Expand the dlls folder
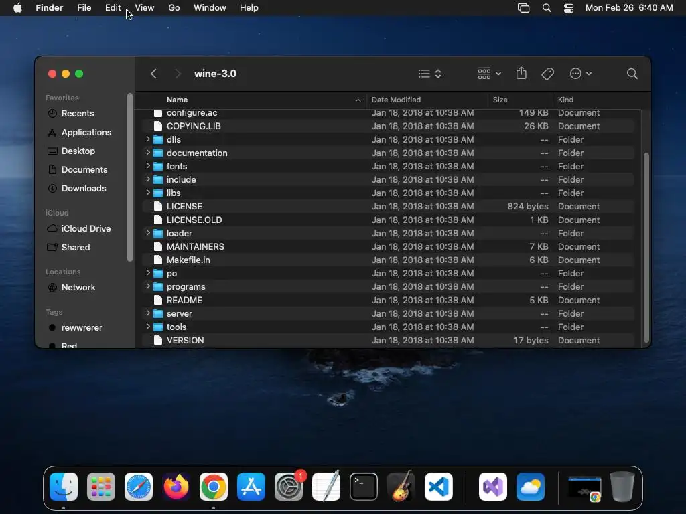 click(148, 139)
